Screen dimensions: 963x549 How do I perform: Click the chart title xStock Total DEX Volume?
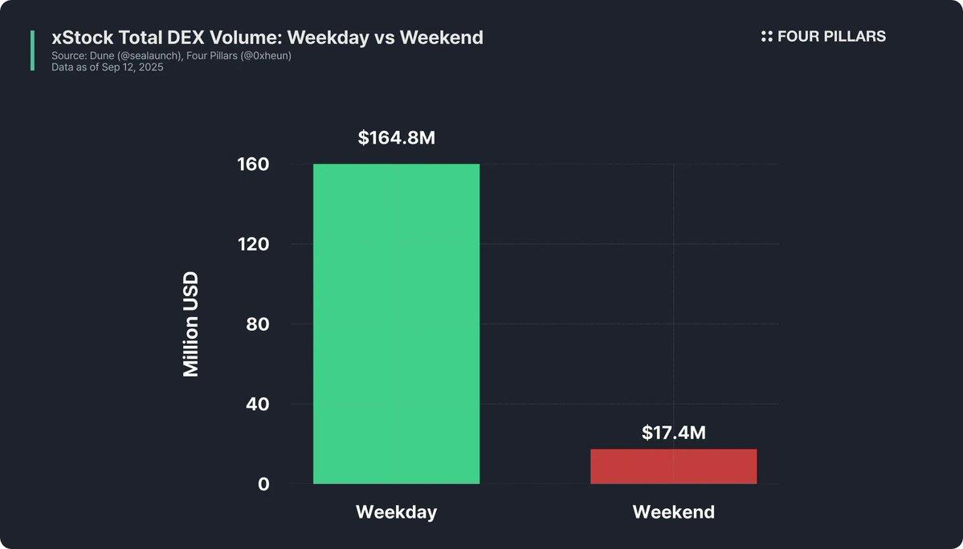[267, 38]
